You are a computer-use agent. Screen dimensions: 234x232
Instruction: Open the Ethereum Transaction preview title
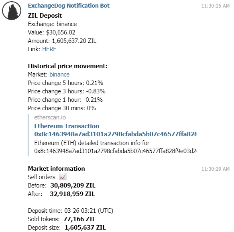pyautogui.click(x=67, y=126)
